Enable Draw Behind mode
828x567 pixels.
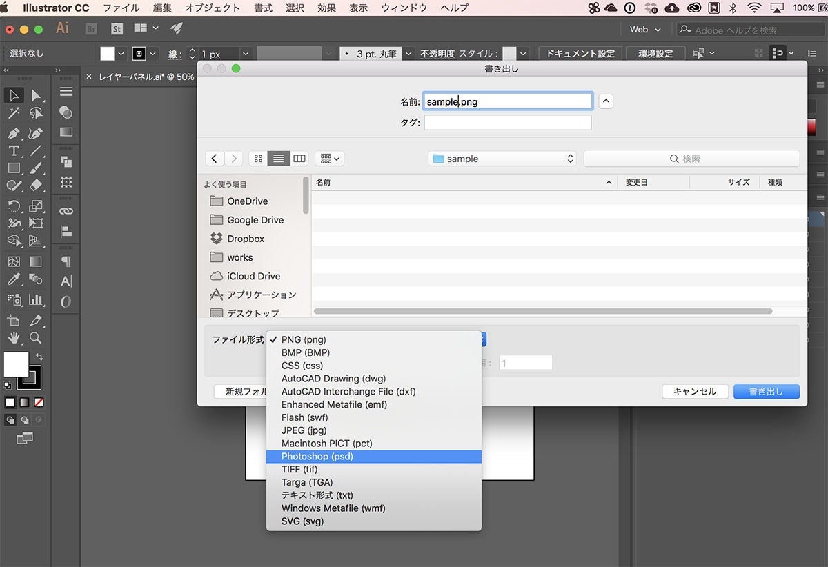[25, 419]
